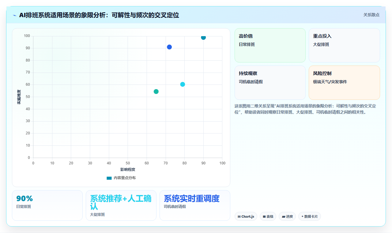Open the 风险控制 quadrant card
The image size is (392, 233).
point(344,83)
